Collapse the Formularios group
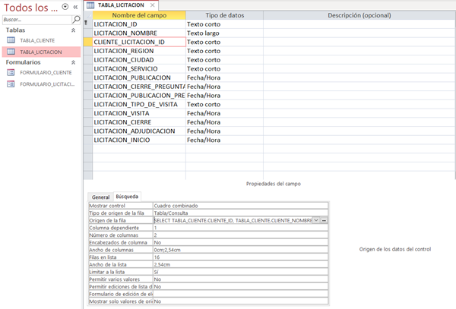The width and height of the screenshot is (456, 309). tap(73, 62)
